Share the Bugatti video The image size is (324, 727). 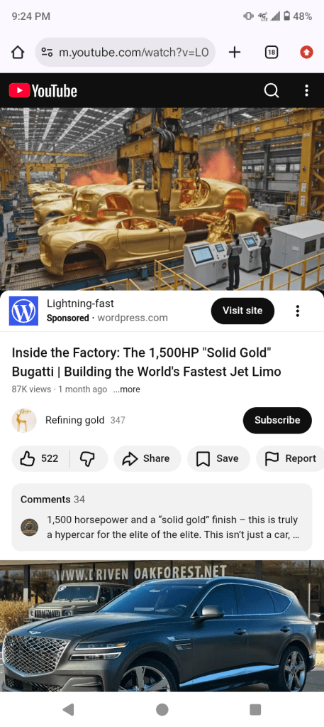click(147, 458)
